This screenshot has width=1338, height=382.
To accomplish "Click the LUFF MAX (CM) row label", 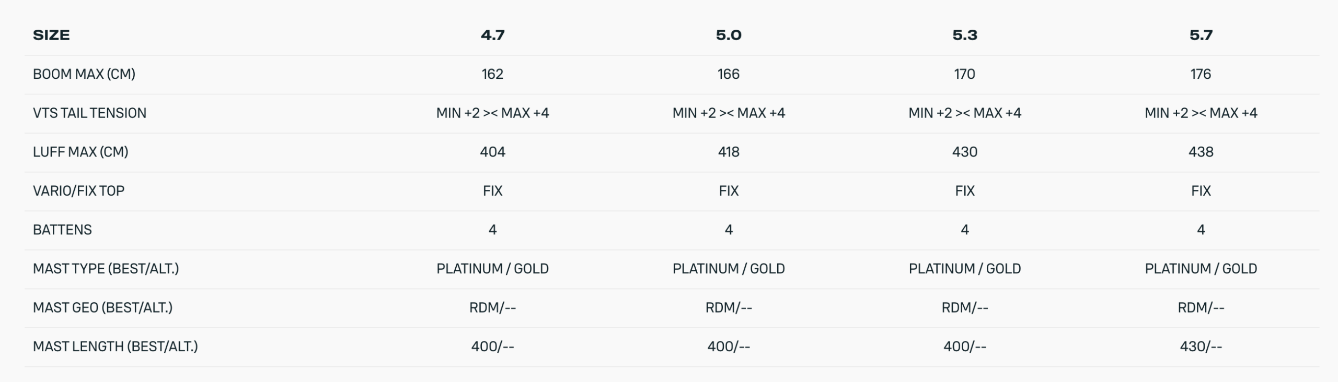I will tap(80, 152).
